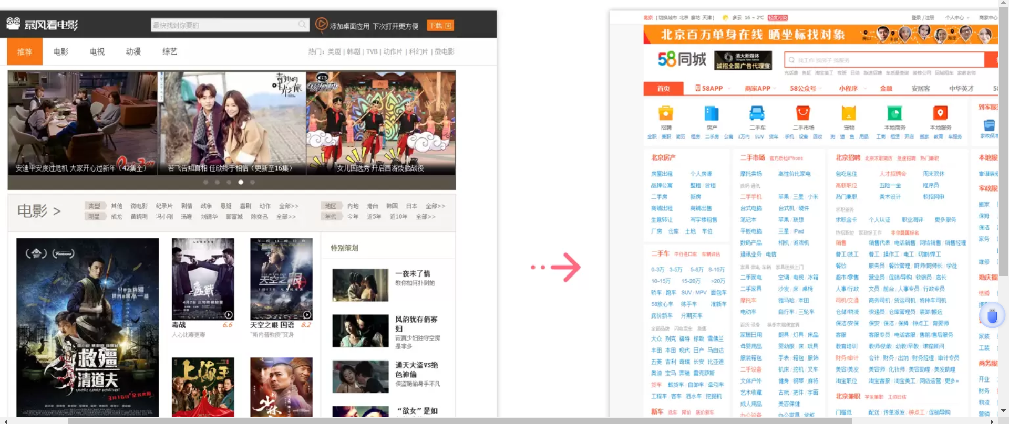Expand 全部>> in the 类型 row

[289, 206]
